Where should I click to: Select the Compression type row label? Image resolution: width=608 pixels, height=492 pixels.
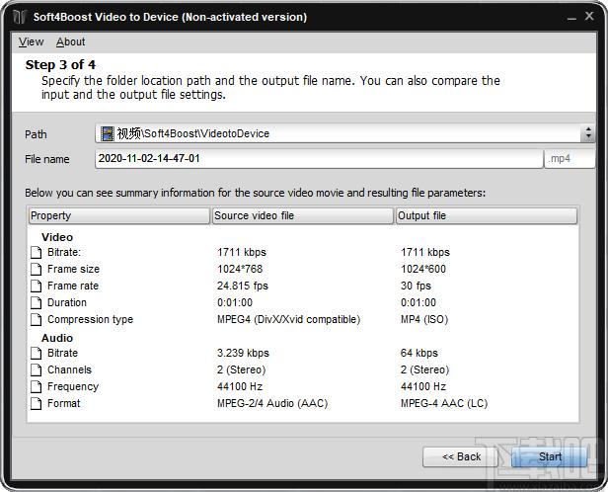click(90, 319)
